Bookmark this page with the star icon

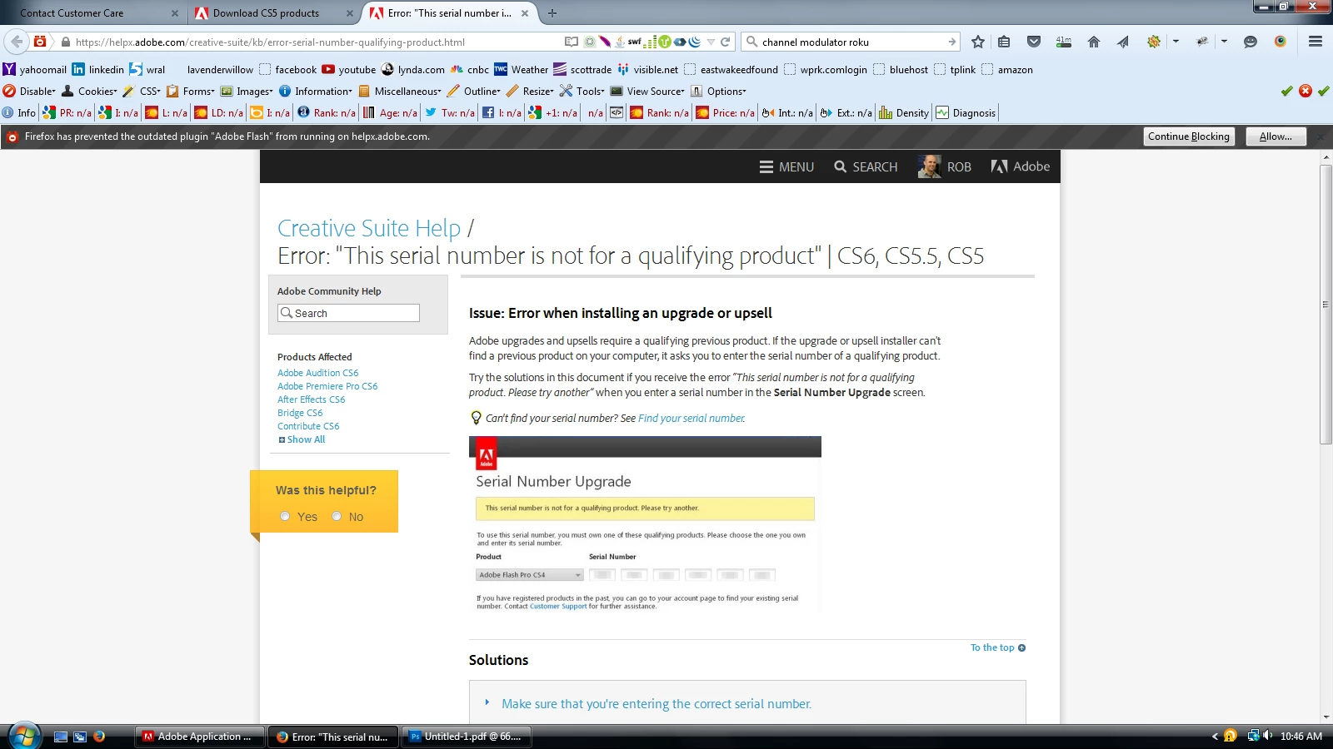tap(978, 42)
